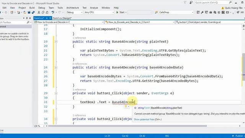Screen dimensions: 245x138
Task: Click the Publish arrow in status bar
Action: (x=233, y=136)
